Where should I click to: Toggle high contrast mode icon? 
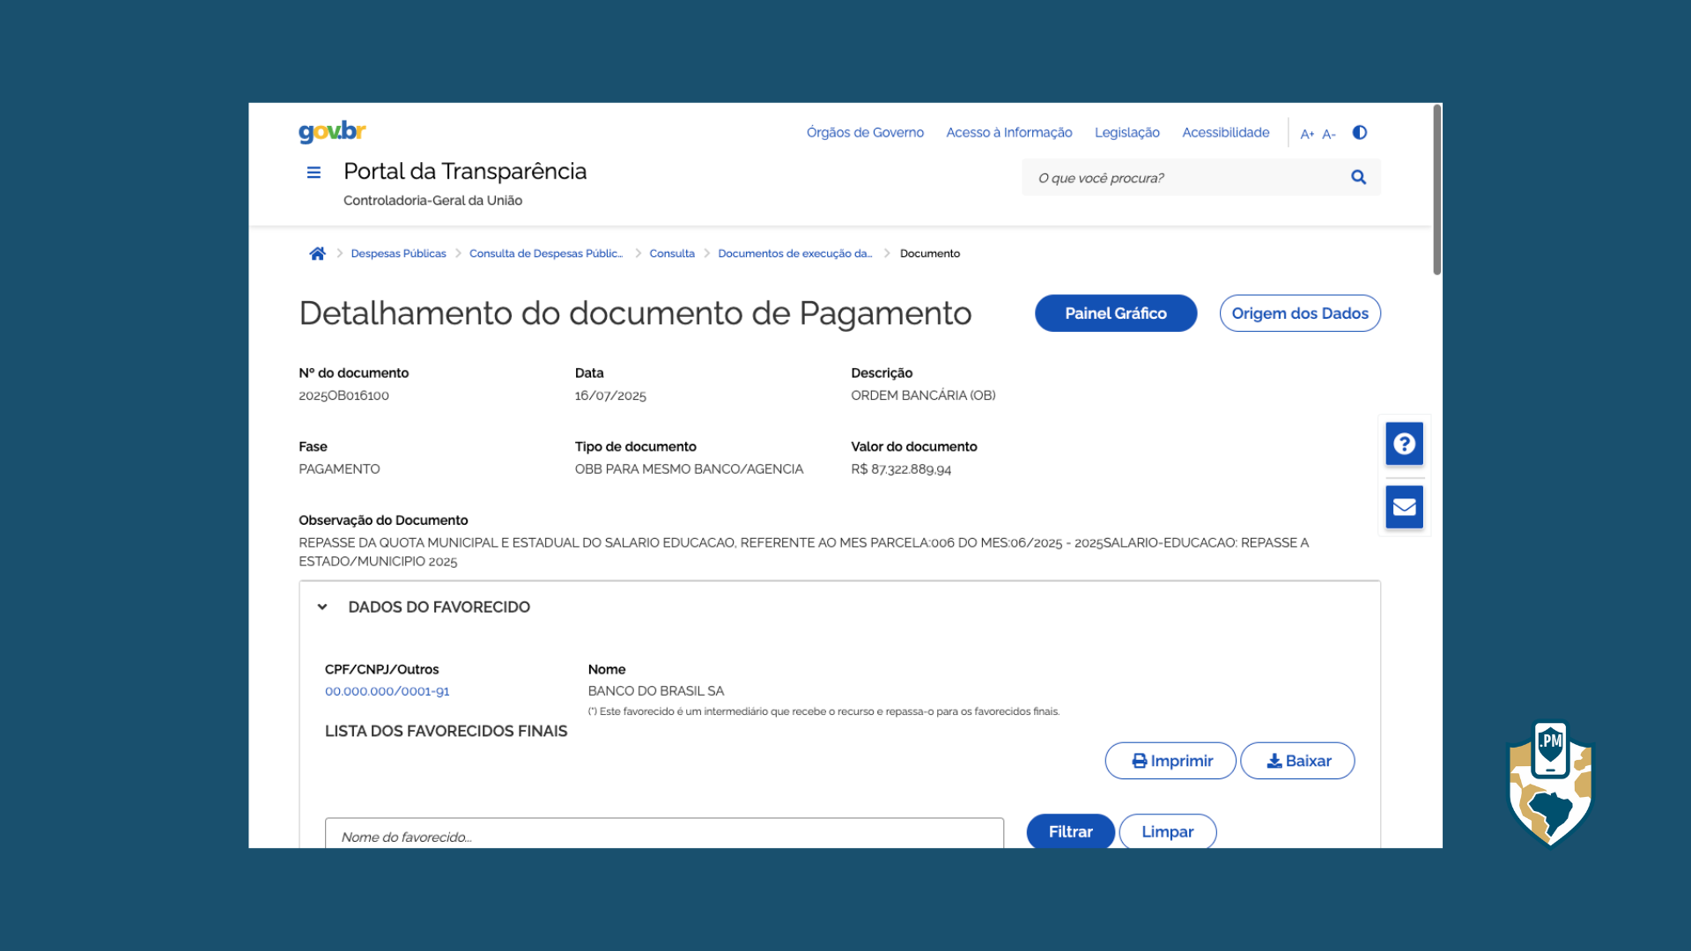(1360, 132)
